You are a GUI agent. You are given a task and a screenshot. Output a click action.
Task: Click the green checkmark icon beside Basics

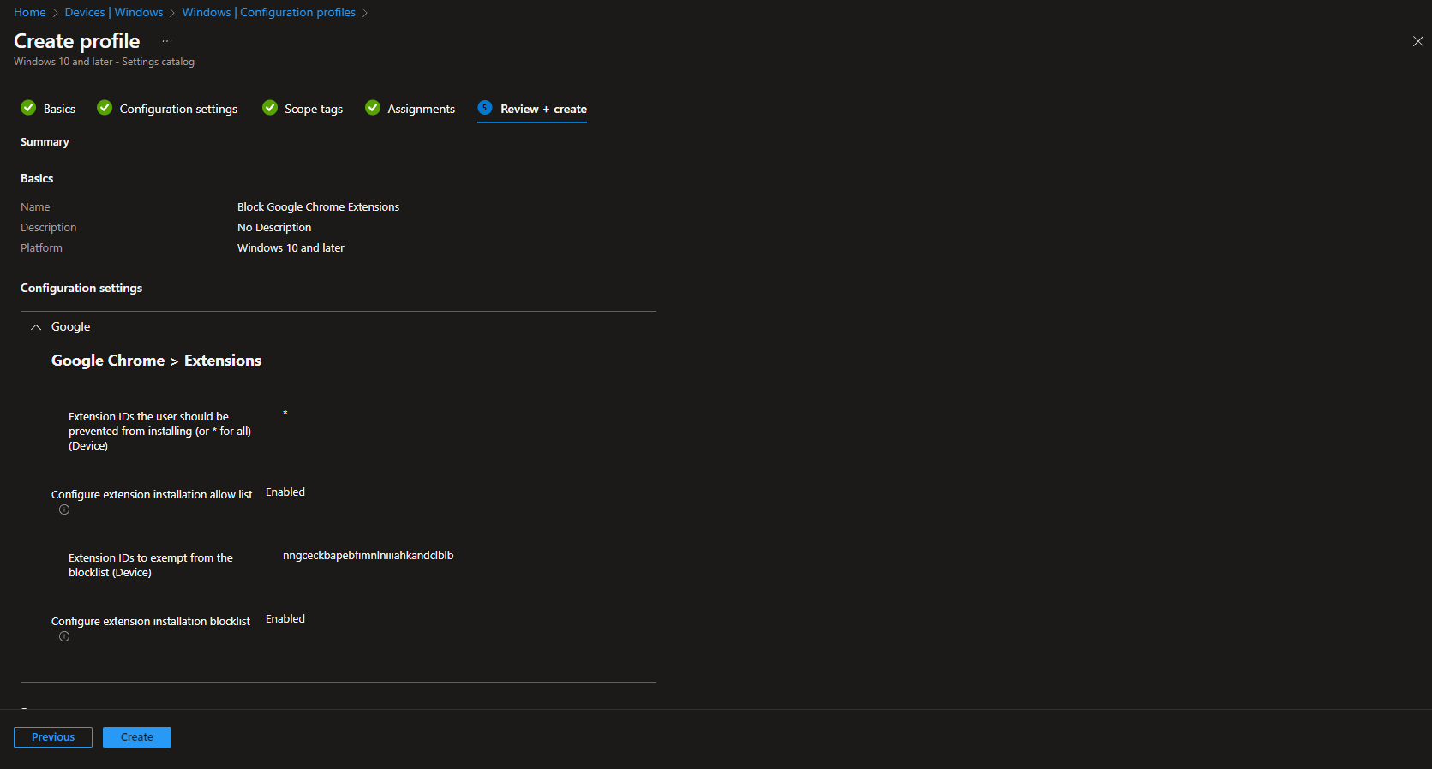coord(28,107)
